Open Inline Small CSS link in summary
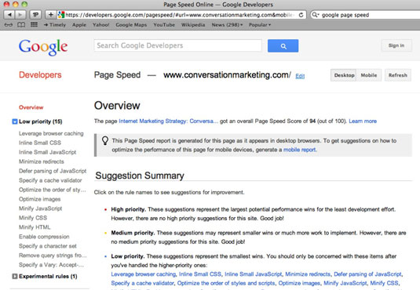Viewport: 420px width, 290px height. 200,274
